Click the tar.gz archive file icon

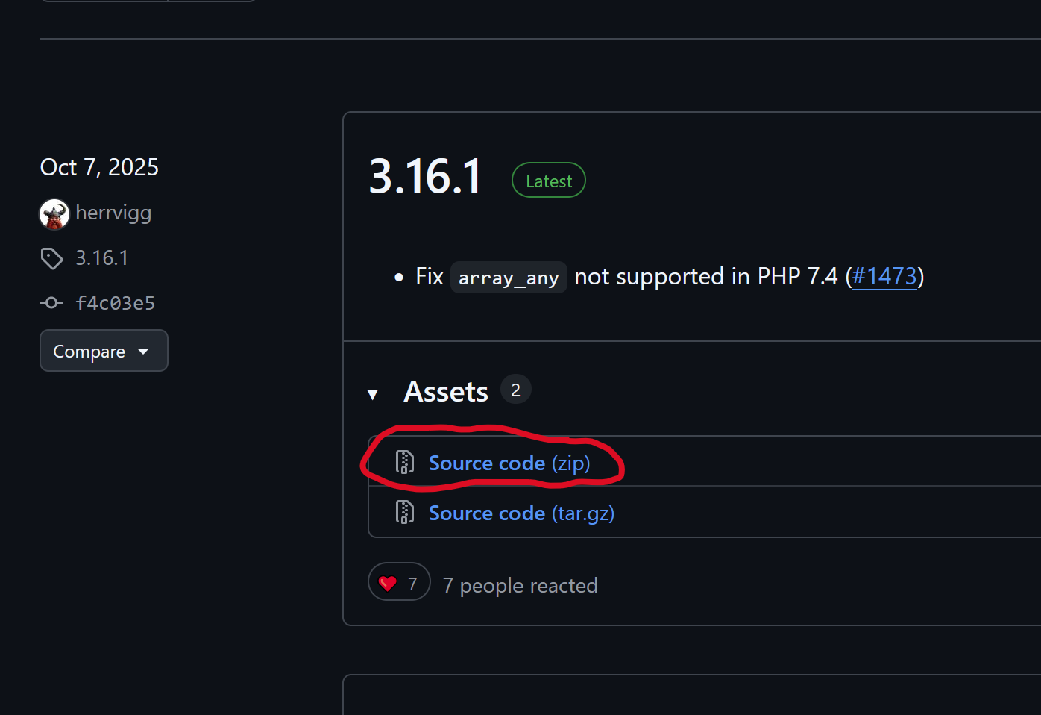pos(405,513)
